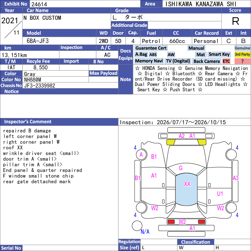Image resolution: width=251 pixels, height=251 pixels.
Task: Click the color value Gray
Action: (29, 74)
